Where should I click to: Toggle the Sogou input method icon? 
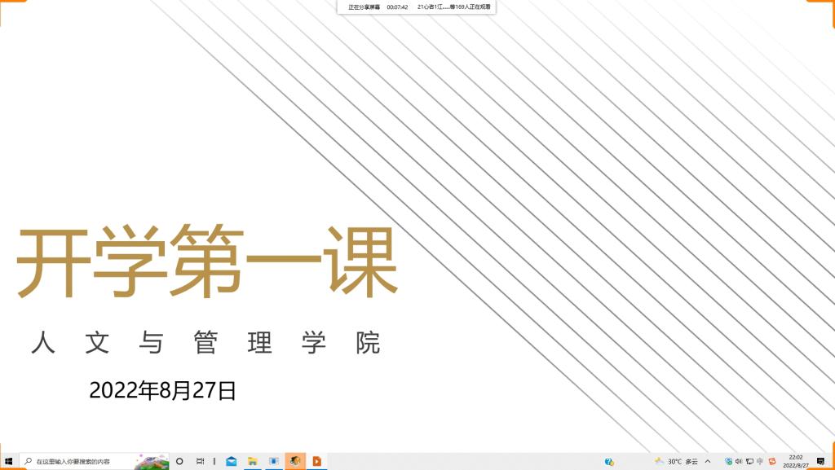pos(771,461)
